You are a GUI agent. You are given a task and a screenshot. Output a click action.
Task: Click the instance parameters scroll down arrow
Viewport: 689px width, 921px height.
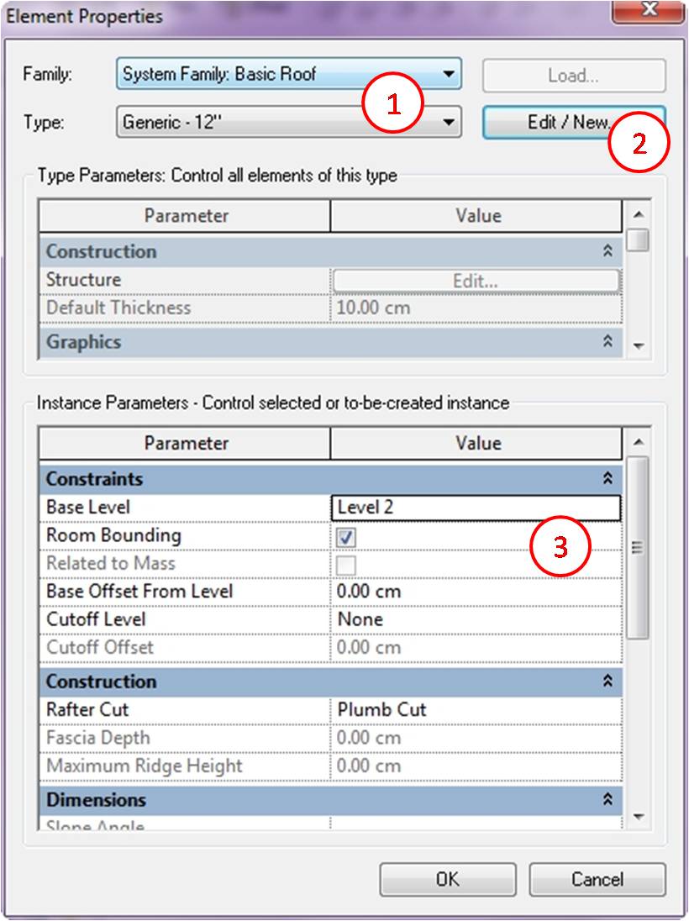(639, 817)
